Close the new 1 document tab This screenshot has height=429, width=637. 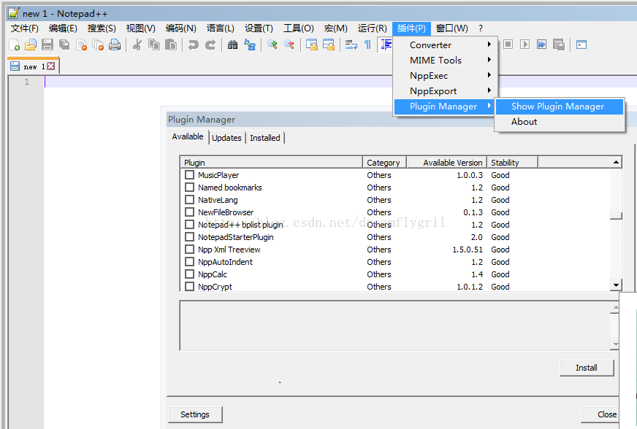tap(51, 66)
